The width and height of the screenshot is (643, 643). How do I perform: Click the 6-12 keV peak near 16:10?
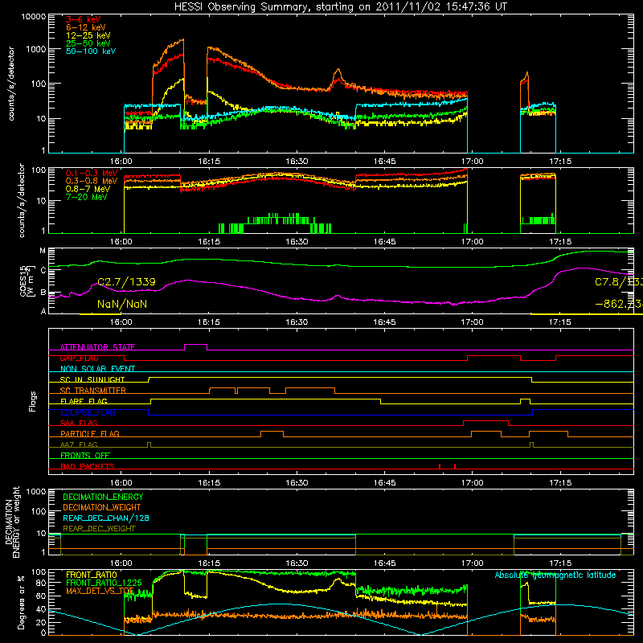(183, 39)
